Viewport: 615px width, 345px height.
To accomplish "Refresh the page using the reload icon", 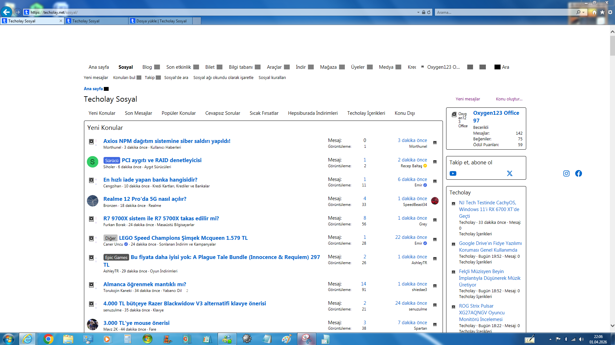I will [429, 12].
